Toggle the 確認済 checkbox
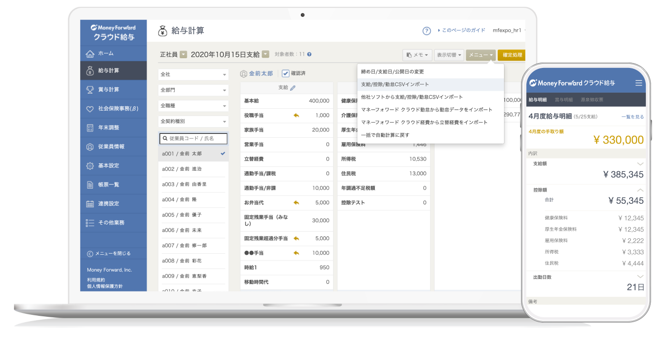 pyautogui.click(x=286, y=73)
